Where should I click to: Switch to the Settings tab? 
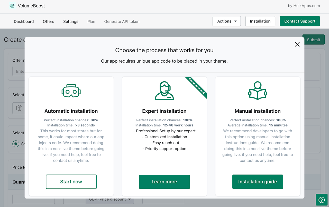(x=71, y=22)
